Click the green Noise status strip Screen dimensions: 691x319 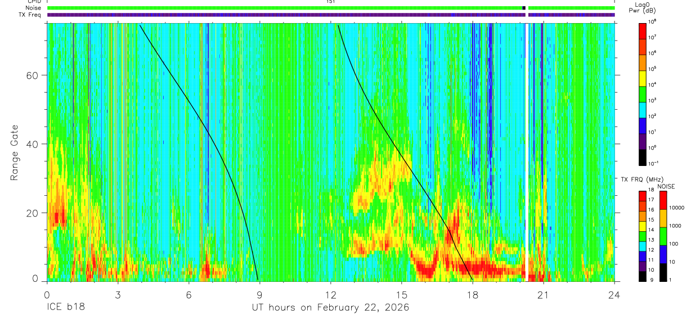pyautogui.click(x=331, y=8)
